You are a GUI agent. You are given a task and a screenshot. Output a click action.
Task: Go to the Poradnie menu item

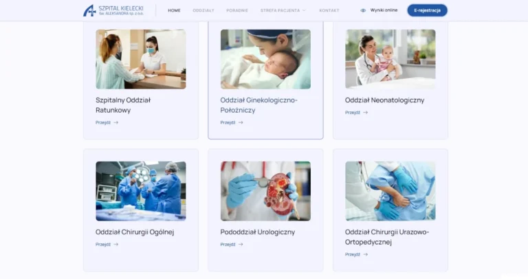[x=237, y=10]
